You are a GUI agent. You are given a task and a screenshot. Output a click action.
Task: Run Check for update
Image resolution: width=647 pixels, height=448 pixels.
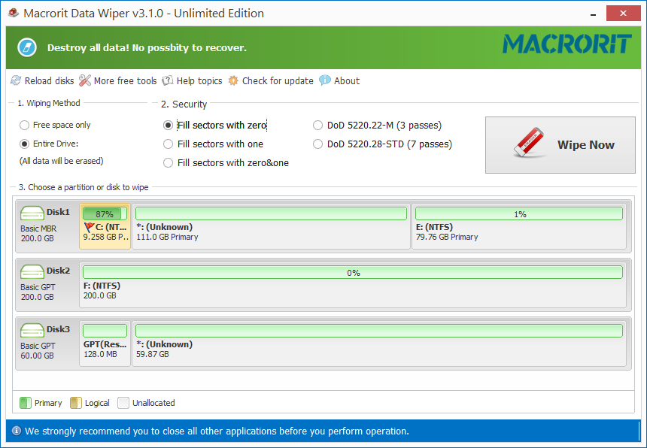pos(271,80)
